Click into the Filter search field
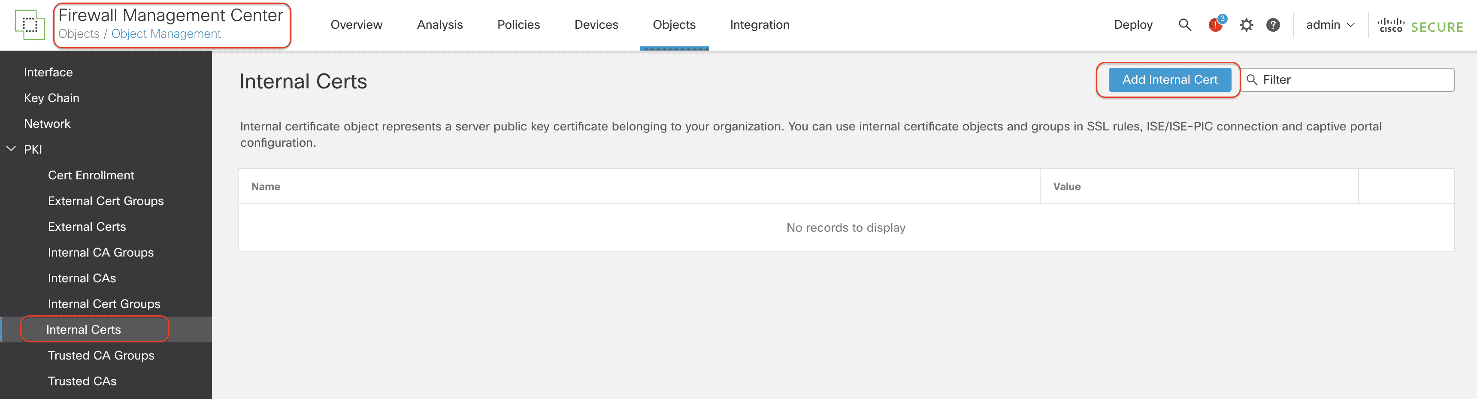Image resolution: width=1477 pixels, height=399 pixels. (1353, 80)
